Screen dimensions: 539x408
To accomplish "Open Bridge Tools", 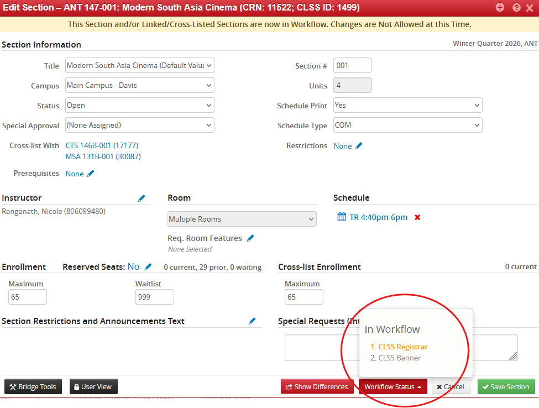I will click(33, 386).
